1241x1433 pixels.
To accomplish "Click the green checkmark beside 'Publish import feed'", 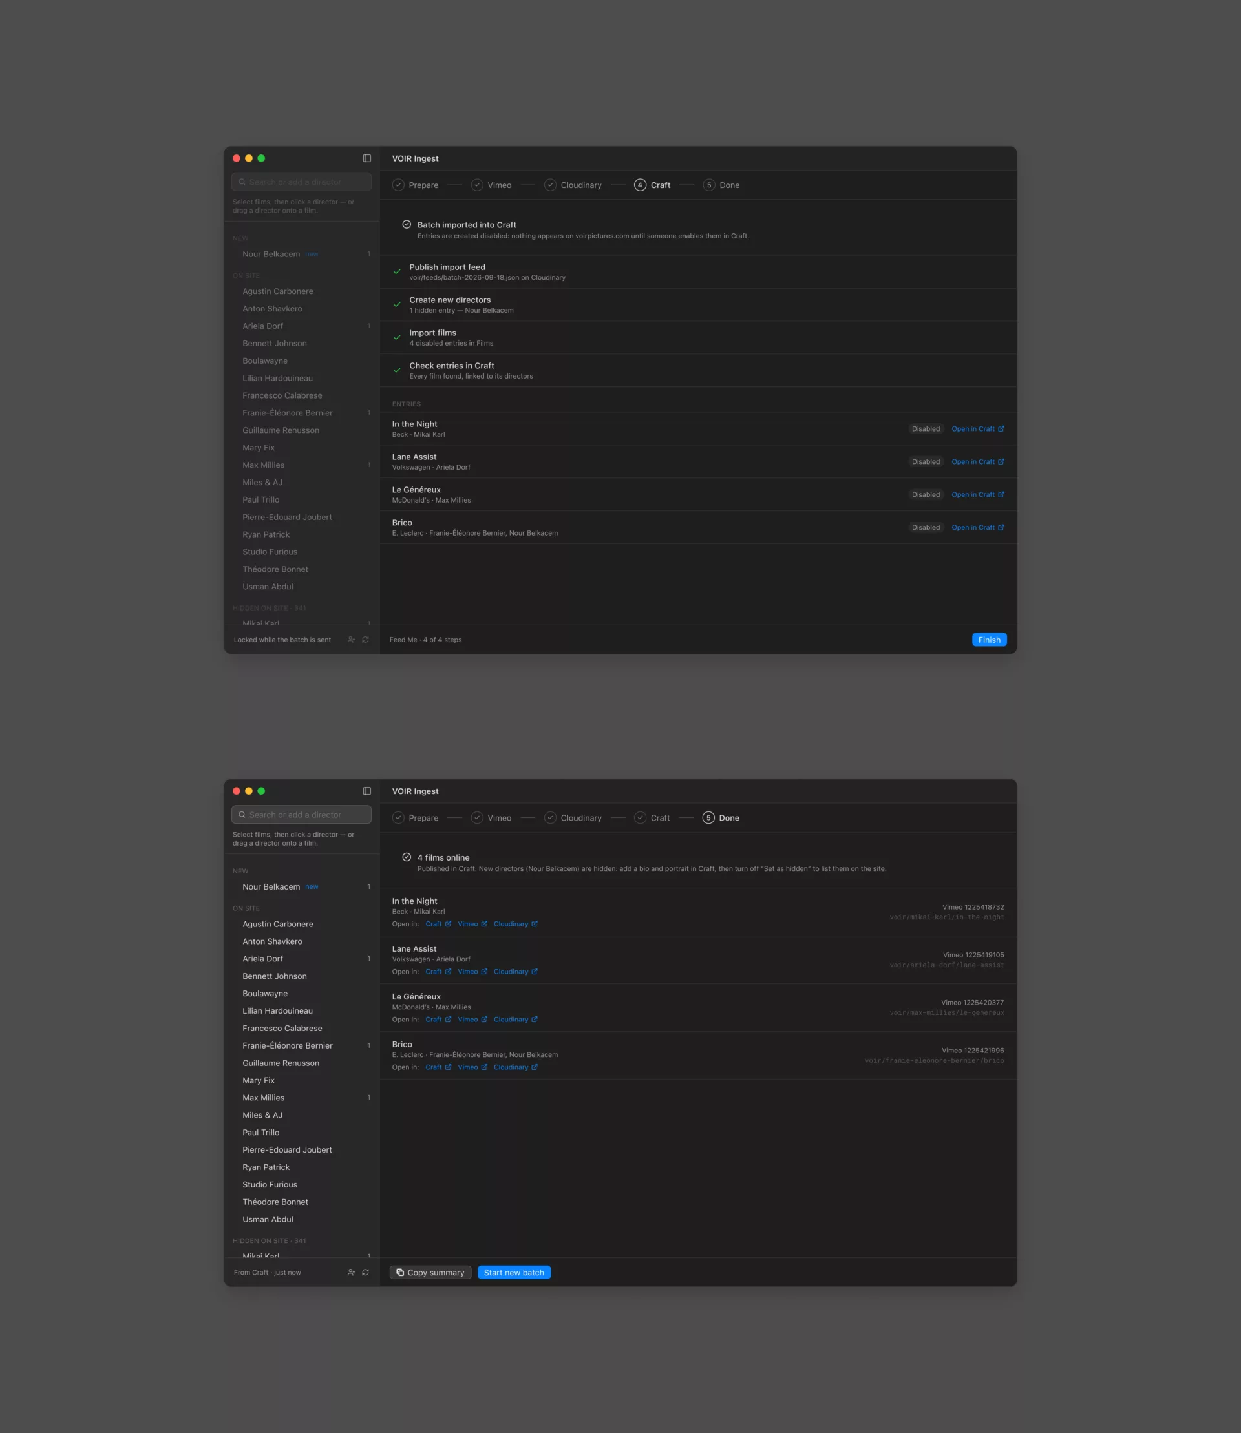I will click(x=397, y=272).
